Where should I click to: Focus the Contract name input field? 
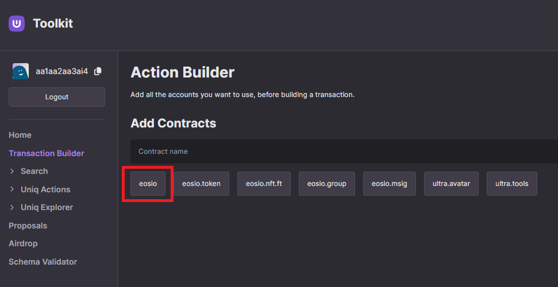tap(344, 152)
